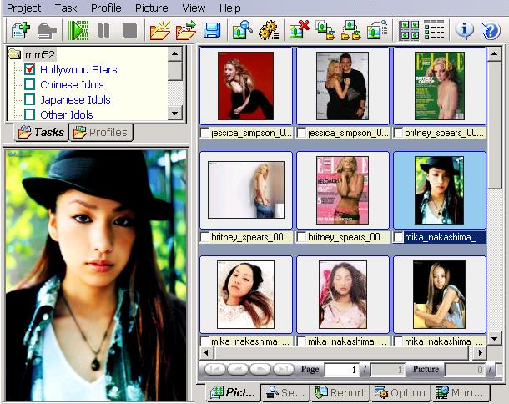The image size is (509, 404).
Task: Click the grayed-out printer icon in toolbar
Action: 47,31
